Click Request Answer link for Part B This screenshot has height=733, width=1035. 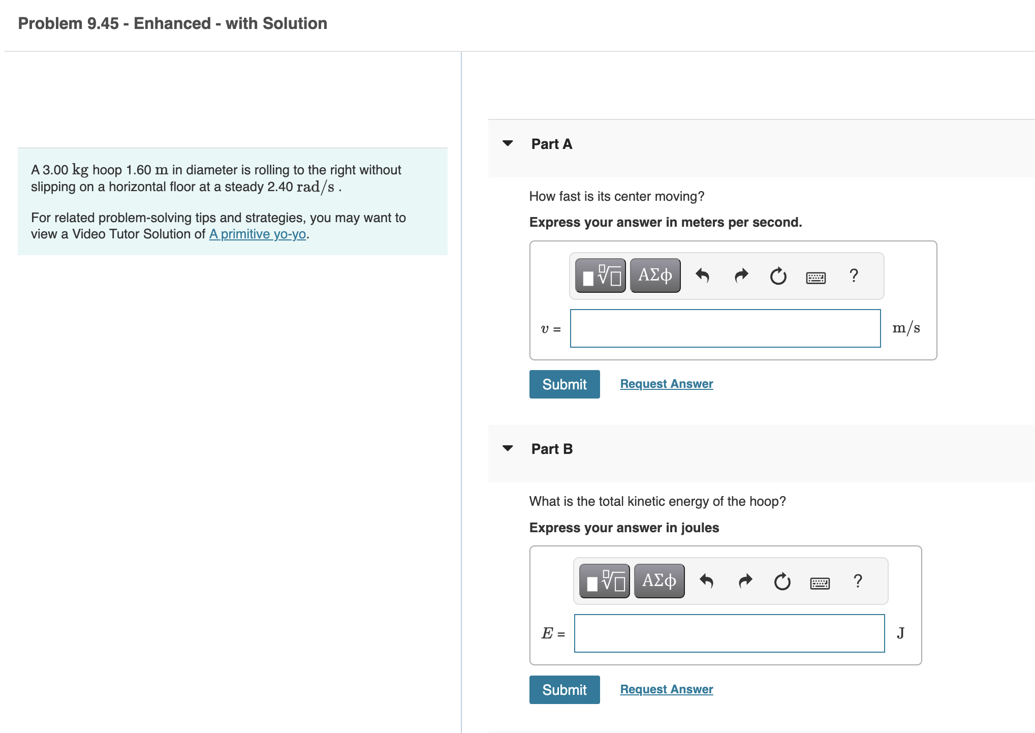click(x=666, y=689)
